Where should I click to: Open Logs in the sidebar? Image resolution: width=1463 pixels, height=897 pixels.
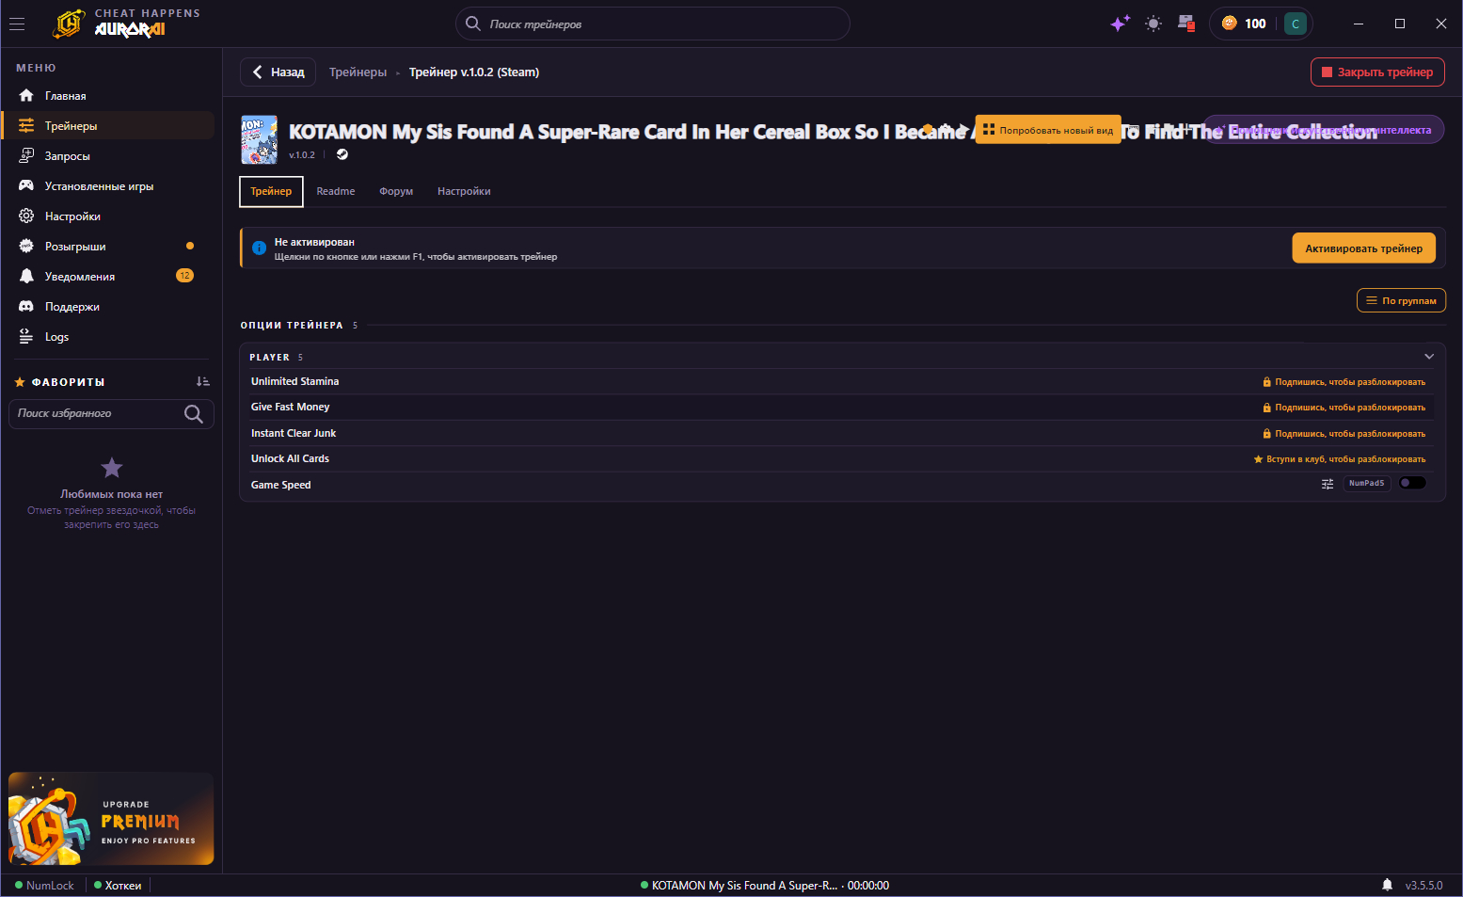point(110,337)
